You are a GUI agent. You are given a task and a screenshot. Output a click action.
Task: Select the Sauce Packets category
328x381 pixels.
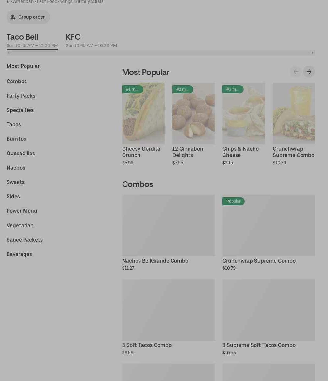[x=25, y=240]
